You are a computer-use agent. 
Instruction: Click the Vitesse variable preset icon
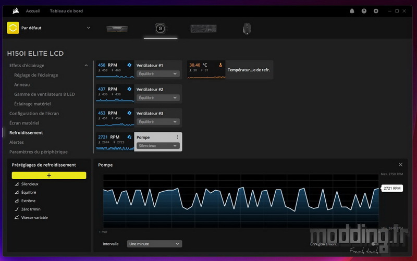(17, 217)
